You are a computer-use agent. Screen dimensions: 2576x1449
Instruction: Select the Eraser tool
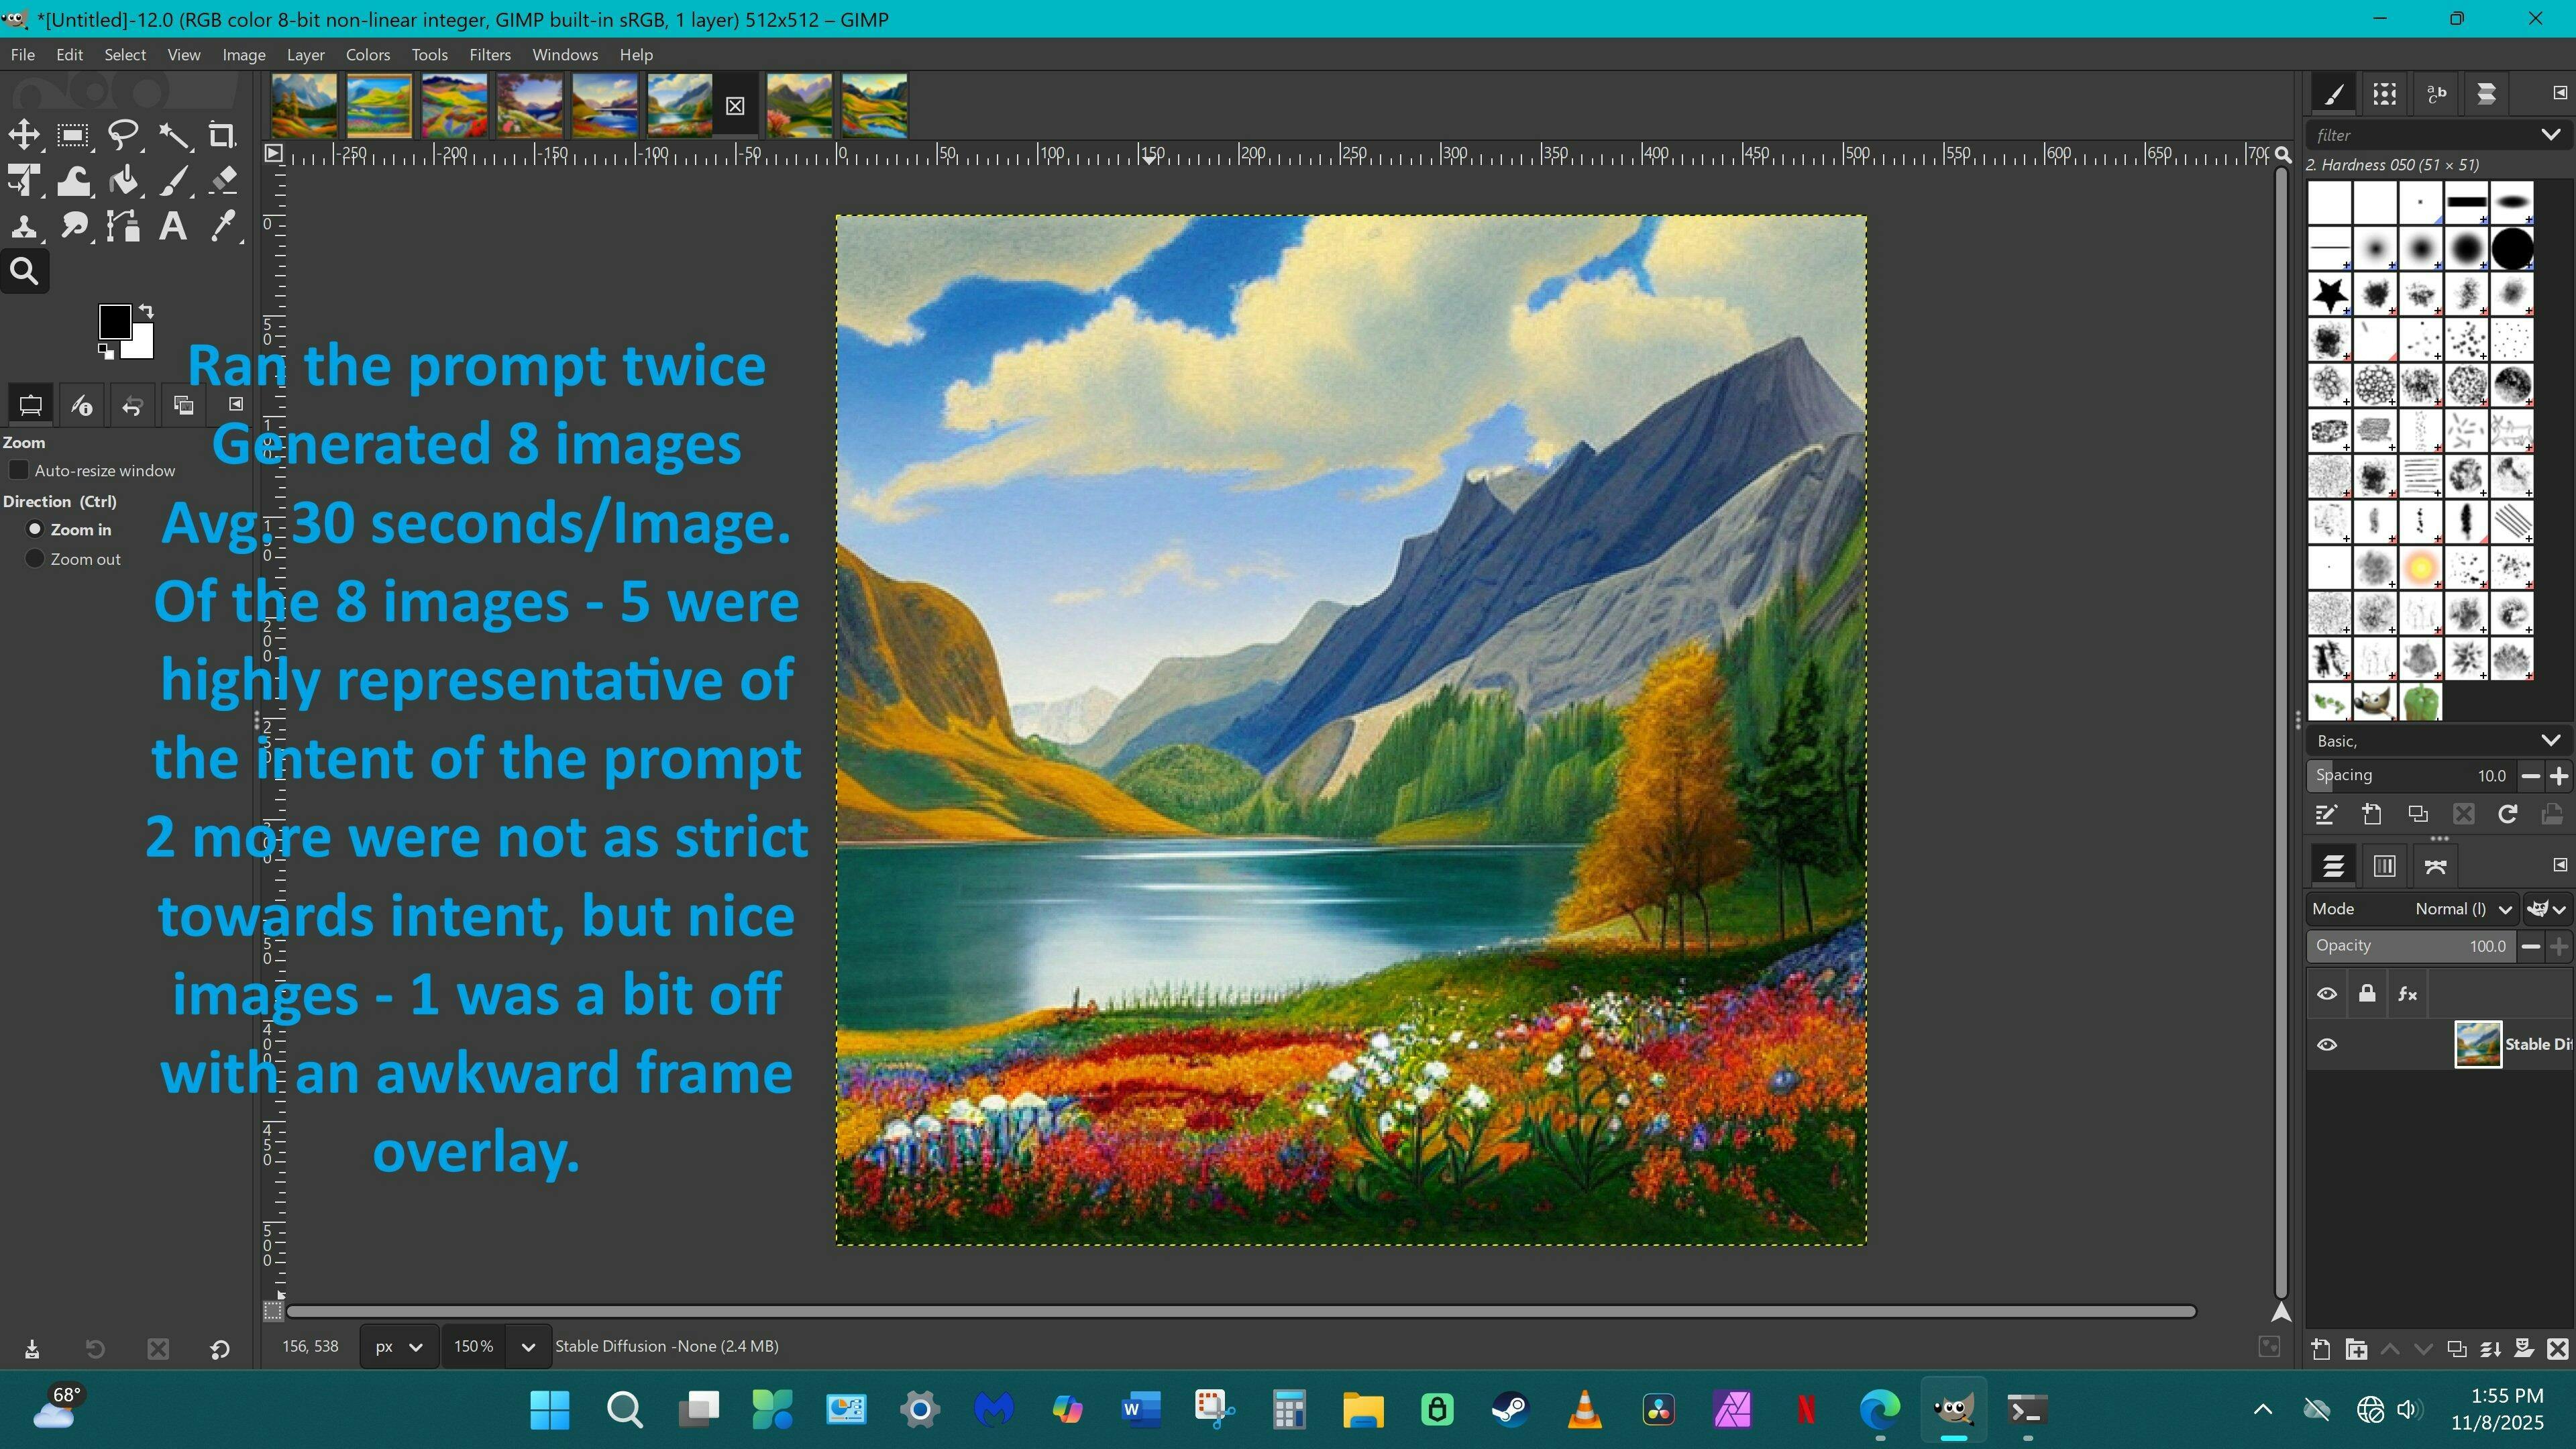click(x=224, y=181)
